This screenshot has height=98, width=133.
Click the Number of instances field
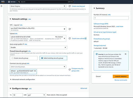click(111, 18)
